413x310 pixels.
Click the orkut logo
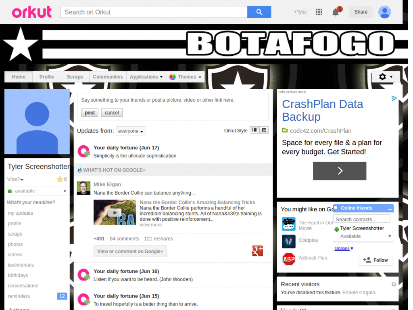coord(31,12)
